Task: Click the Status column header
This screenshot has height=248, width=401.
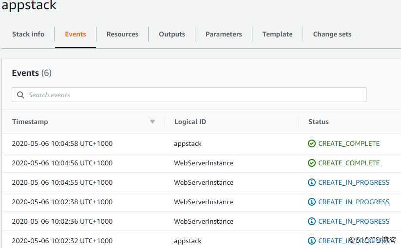Action: [x=318, y=122]
